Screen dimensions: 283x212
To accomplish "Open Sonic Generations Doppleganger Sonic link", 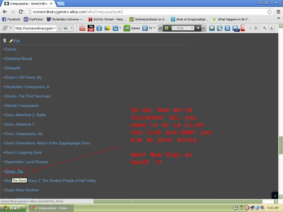I will tap(48, 143).
